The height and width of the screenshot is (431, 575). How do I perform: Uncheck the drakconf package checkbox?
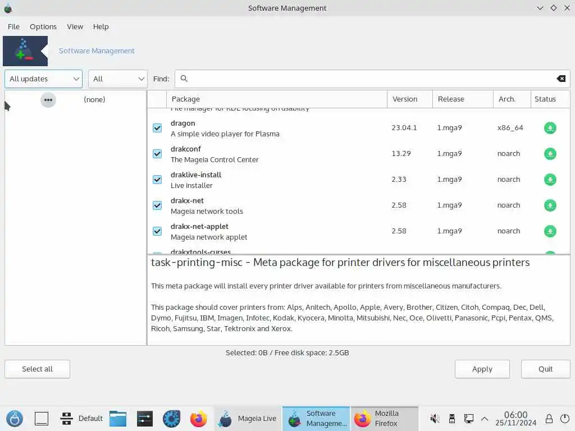pyautogui.click(x=157, y=154)
